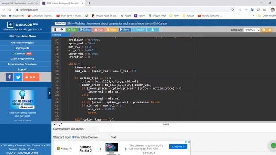Click the Beautify code button
Viewport: 276px width, 155px height.
pyautogui.click(x=138, y=30)
